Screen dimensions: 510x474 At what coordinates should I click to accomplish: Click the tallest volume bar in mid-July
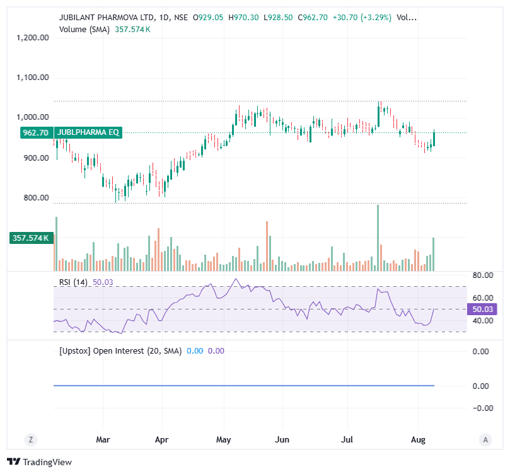[378, 238]
